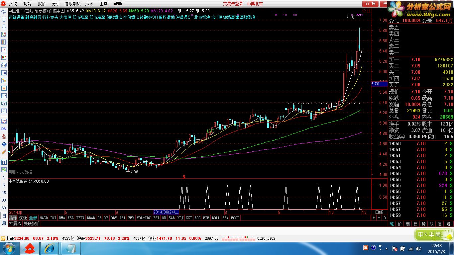Switch to the TRIX indicator tab
This screenshot has height=255, width=454.
(80, 218)
